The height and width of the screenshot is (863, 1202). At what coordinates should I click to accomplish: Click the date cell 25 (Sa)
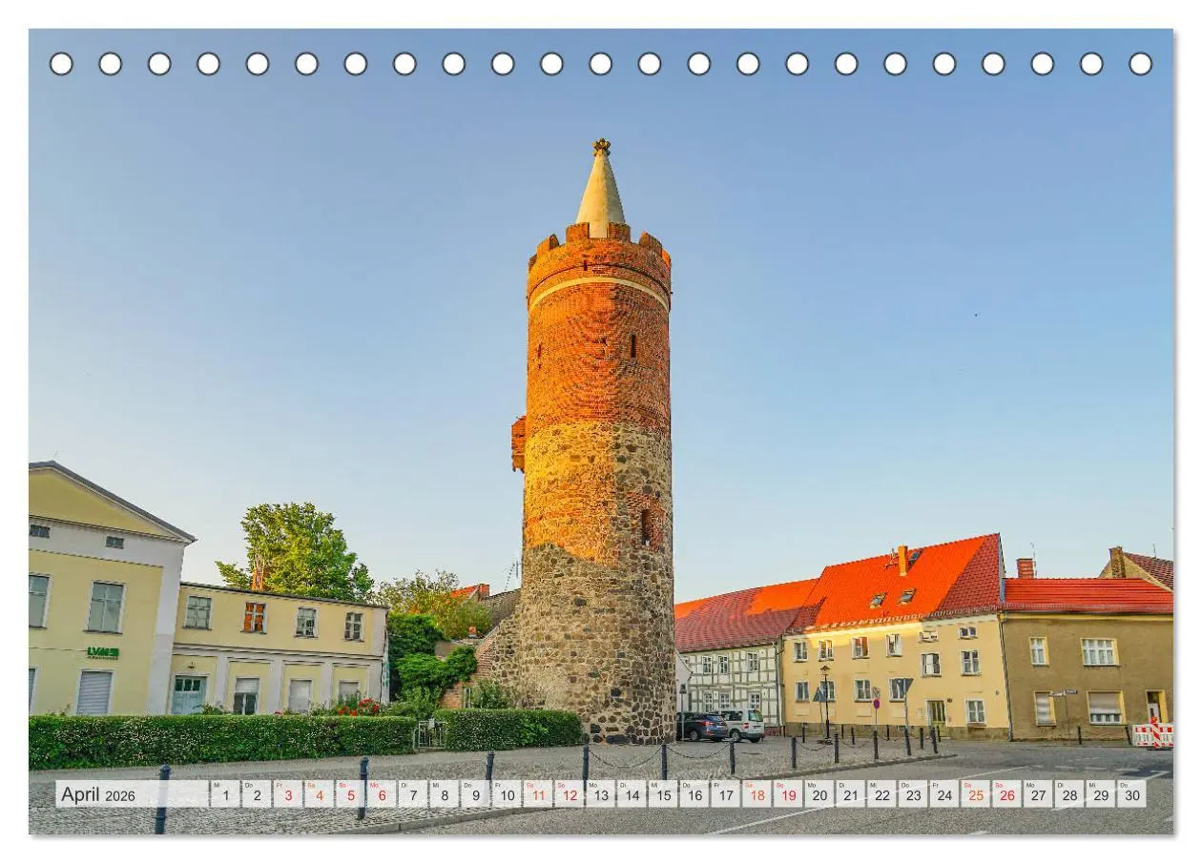click(x=976, y=794)
